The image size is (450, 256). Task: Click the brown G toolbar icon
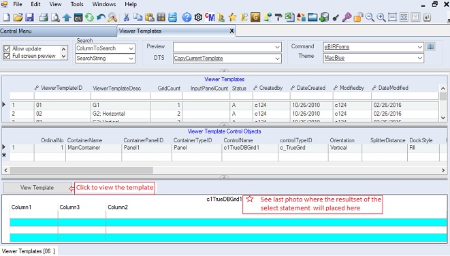pyautogui.click(x=255, y=18)
